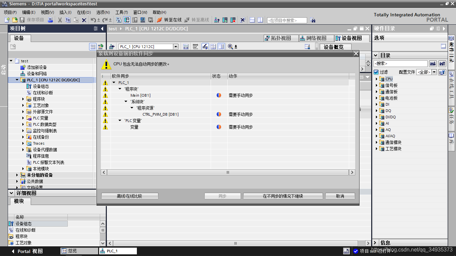Toggle the 过滤 filter checkbox

(376, 72)
